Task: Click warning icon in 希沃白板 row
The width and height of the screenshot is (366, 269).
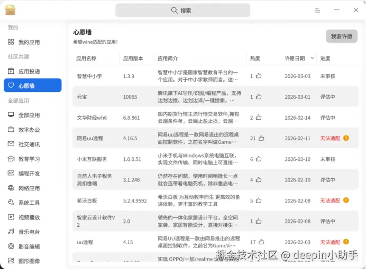Action: tap(346, 200)
